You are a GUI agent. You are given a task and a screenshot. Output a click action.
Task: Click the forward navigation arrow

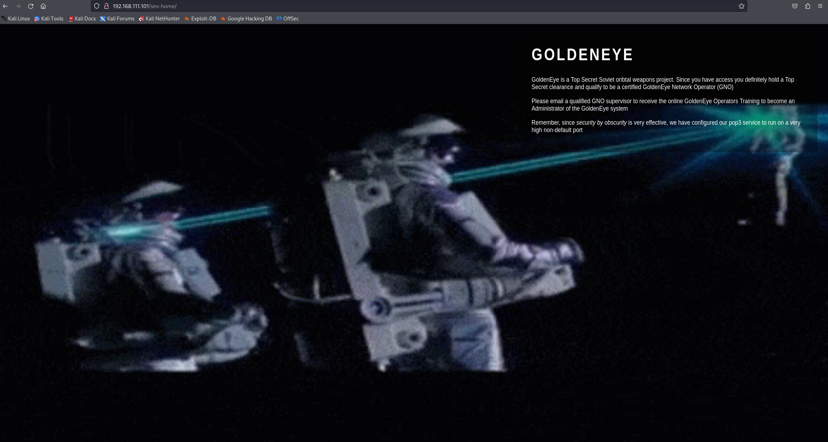point(18,6)
